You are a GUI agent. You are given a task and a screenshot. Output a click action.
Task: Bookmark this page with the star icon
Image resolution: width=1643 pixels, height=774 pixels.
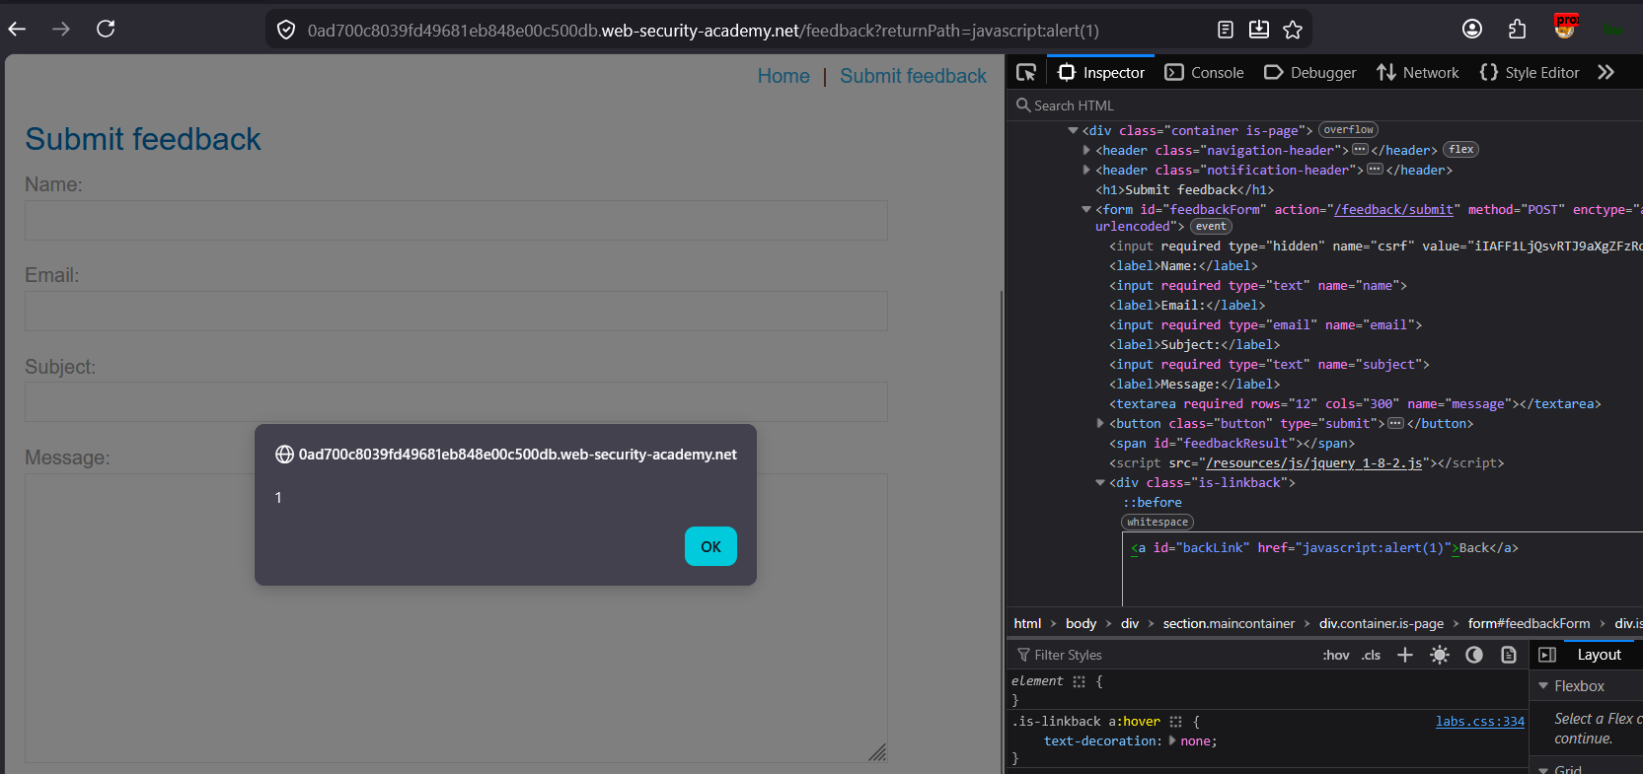(1293, 30)
